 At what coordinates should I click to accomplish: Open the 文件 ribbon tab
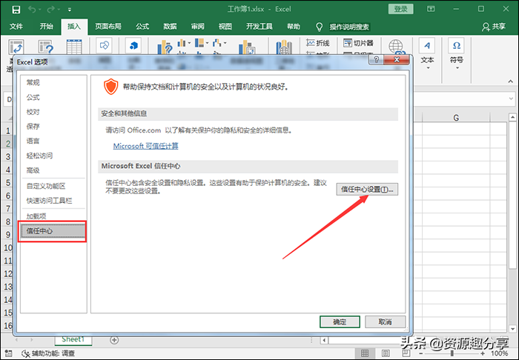(16, 27)
